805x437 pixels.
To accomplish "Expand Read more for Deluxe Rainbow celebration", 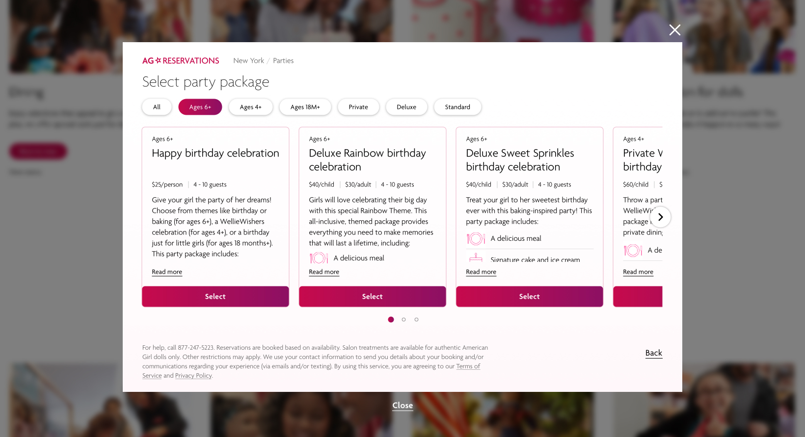I will (x=324, y=272).
